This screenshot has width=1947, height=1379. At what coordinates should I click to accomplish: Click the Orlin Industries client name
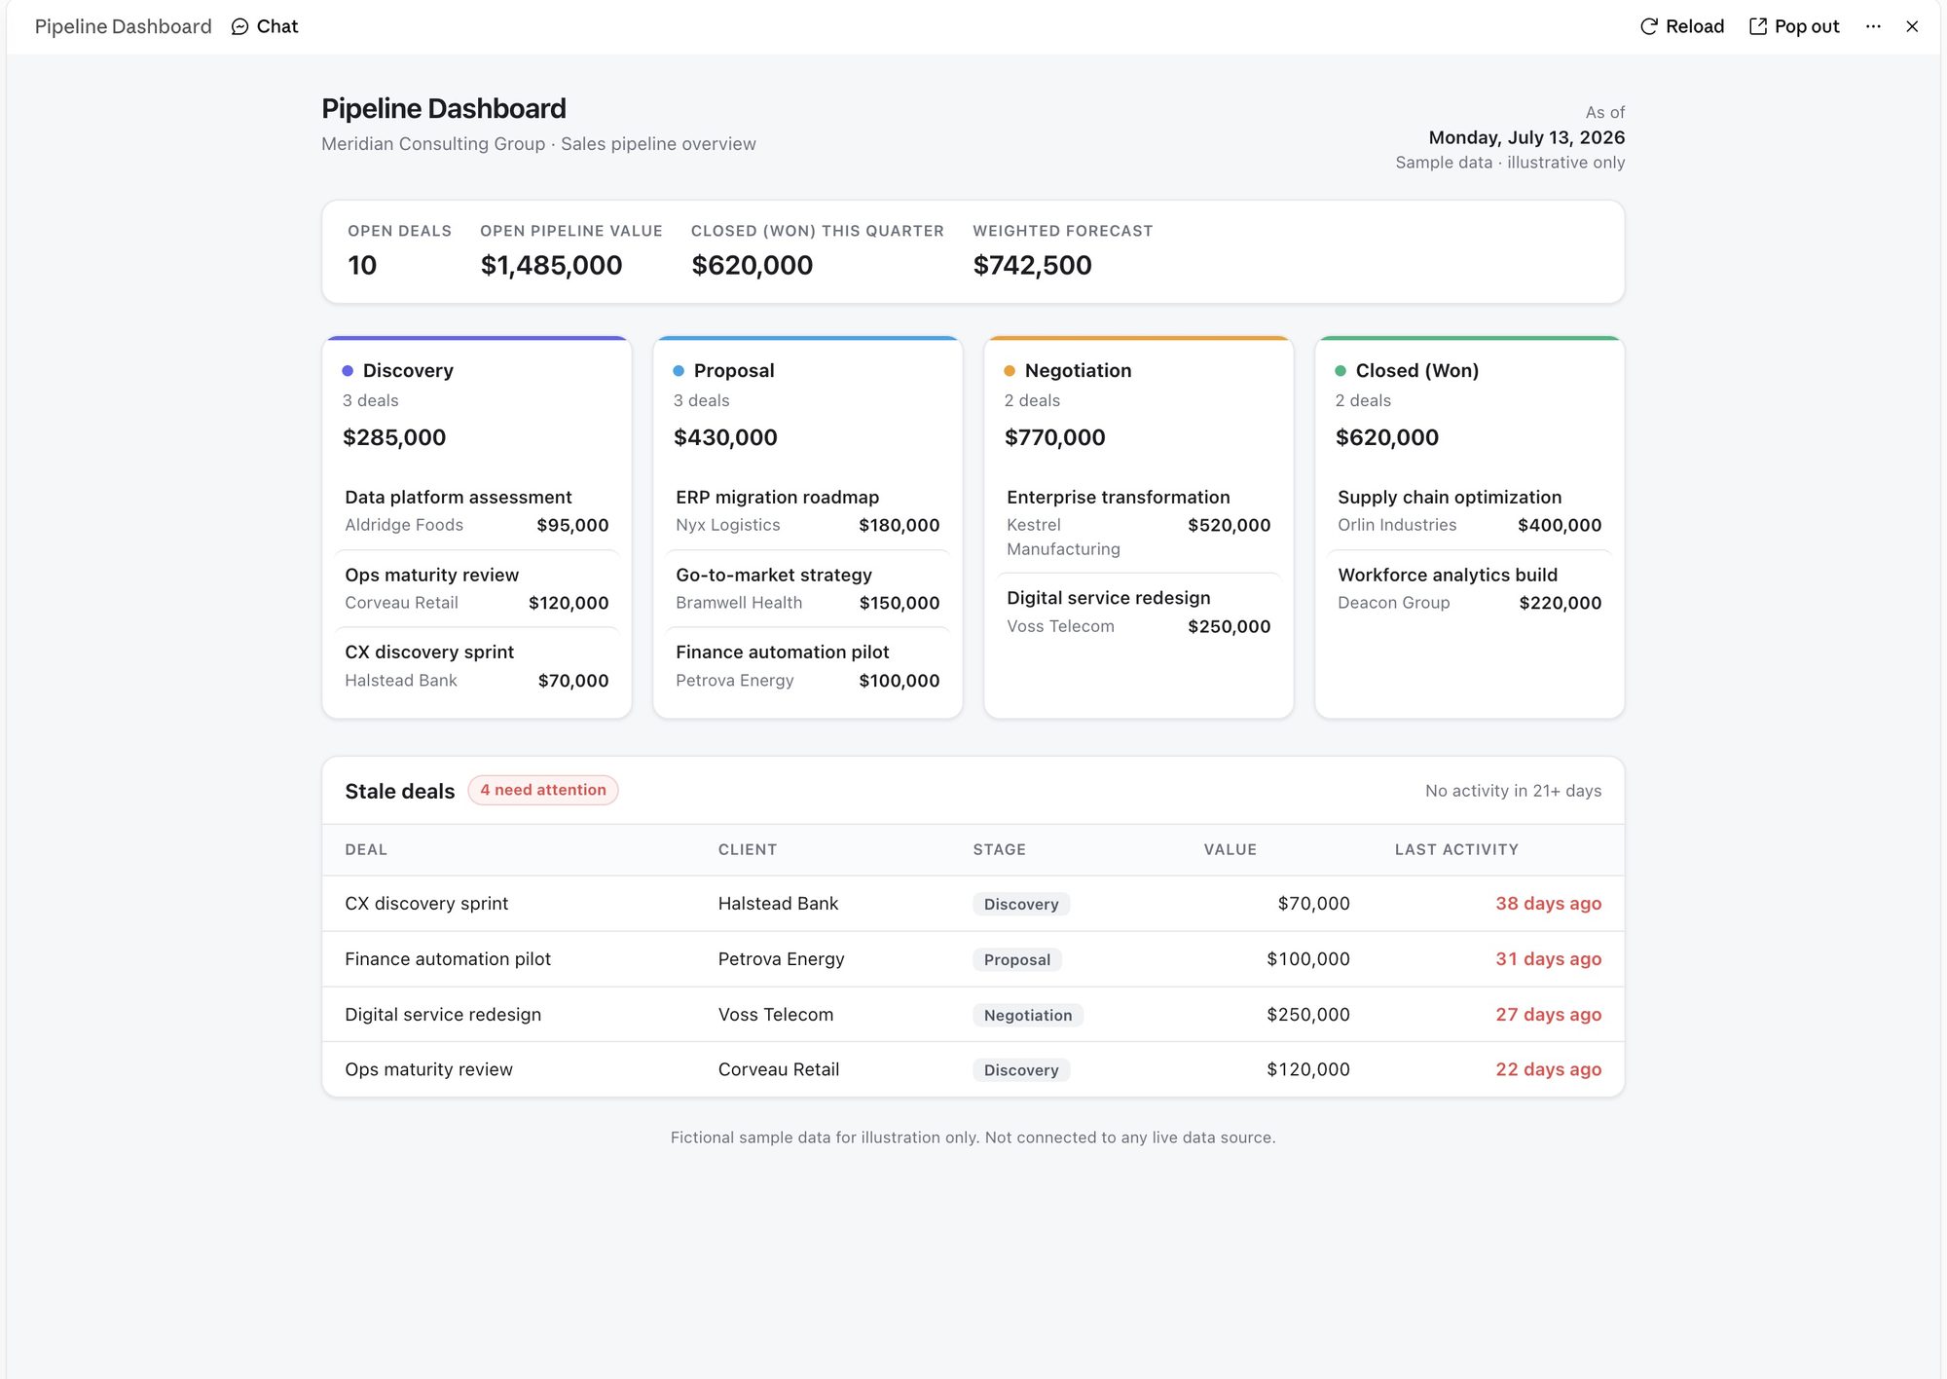(x=1397, y=525)
